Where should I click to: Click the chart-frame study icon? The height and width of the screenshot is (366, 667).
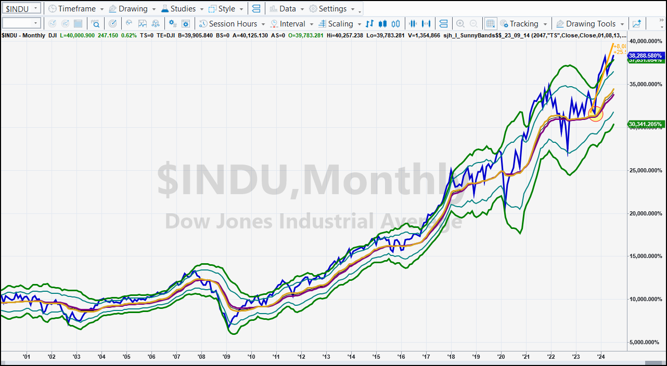(x=142, y=24)
